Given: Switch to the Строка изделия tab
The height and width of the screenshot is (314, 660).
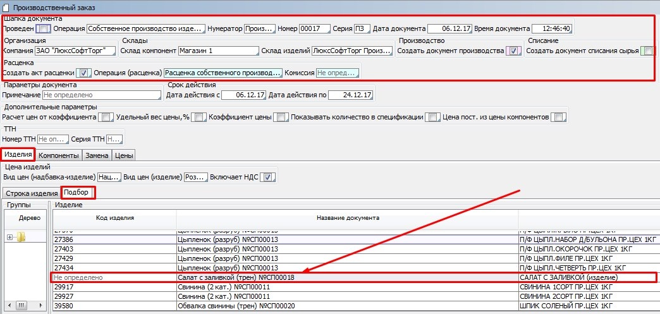Looking at the screenshot, I should [31, 193].
